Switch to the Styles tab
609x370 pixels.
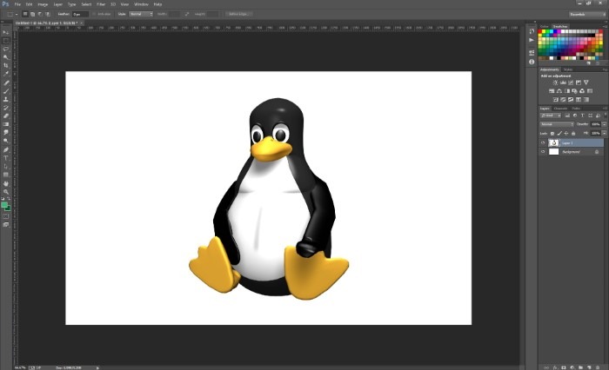click(568, 69)
